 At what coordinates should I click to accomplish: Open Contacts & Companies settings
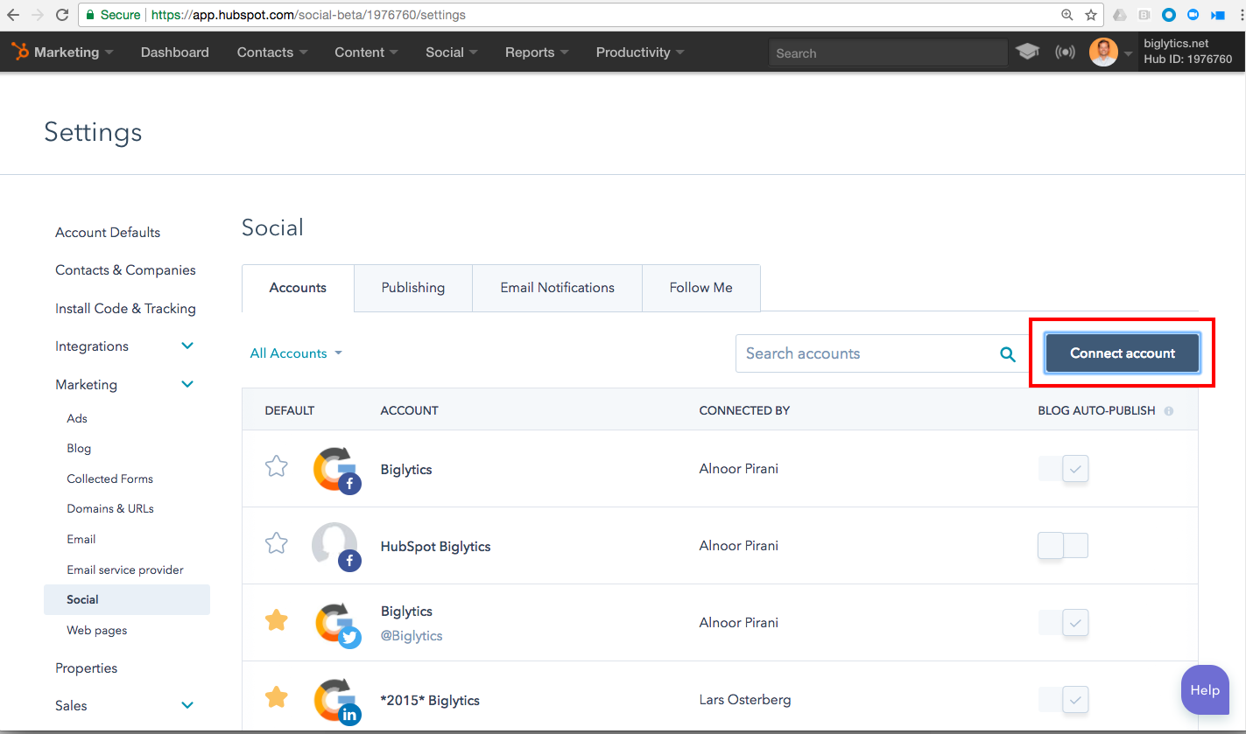click(x=125, y=270)
